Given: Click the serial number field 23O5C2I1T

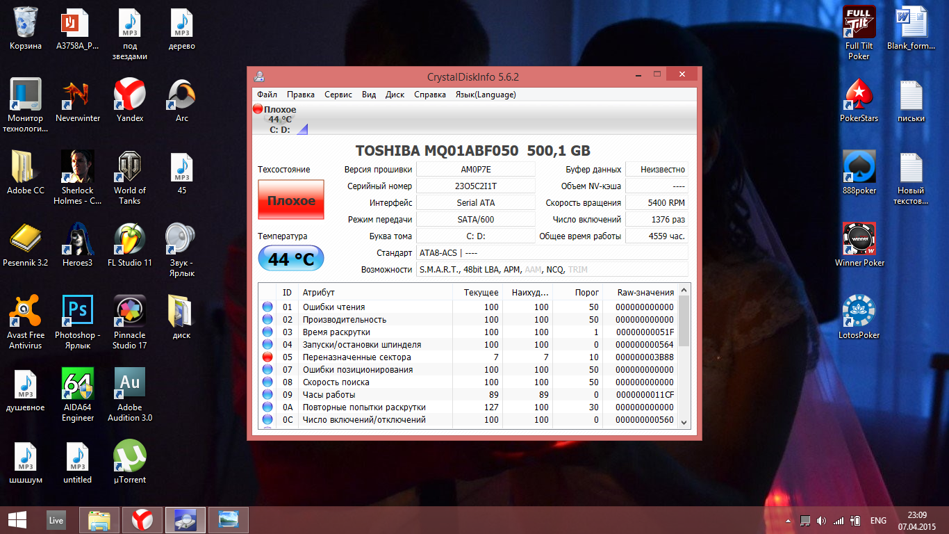Looking at the screenshot, I should tap(476, 186).
